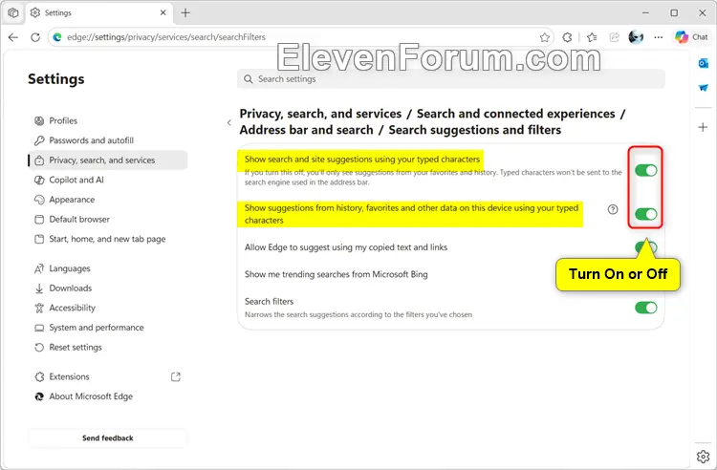Click the Send feedback button
Viewport: 717px width, 470px height.
(x=108, y=438)
